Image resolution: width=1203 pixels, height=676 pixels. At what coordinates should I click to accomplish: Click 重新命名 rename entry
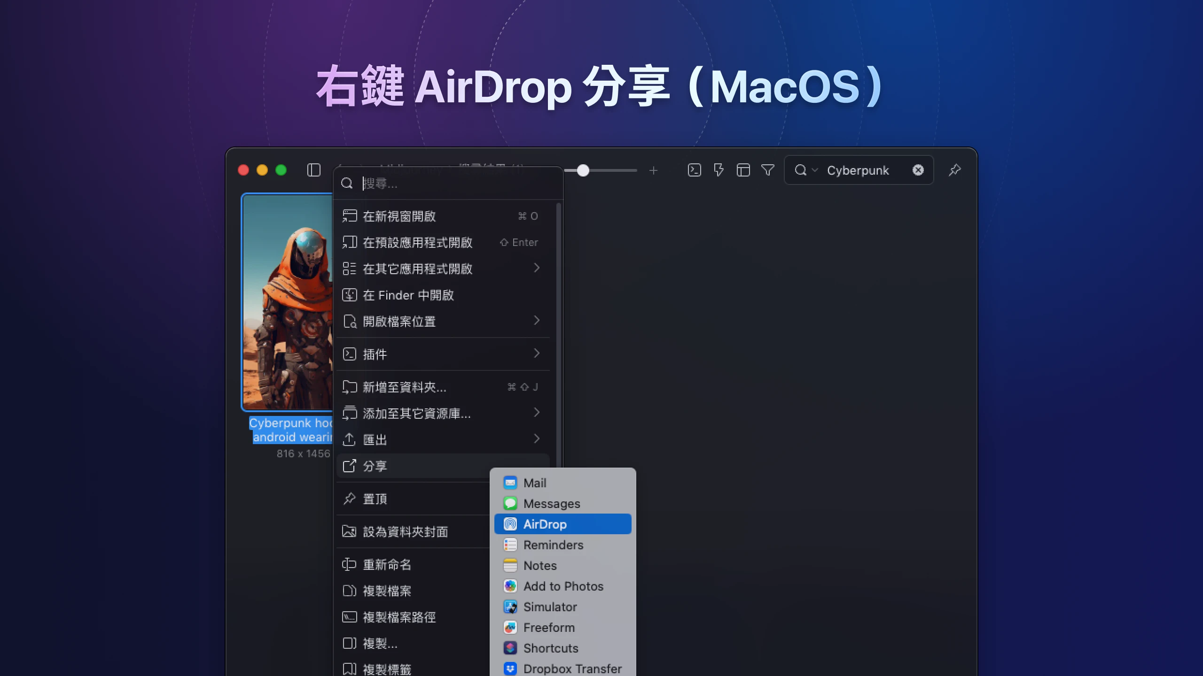(x=387, y=564)
